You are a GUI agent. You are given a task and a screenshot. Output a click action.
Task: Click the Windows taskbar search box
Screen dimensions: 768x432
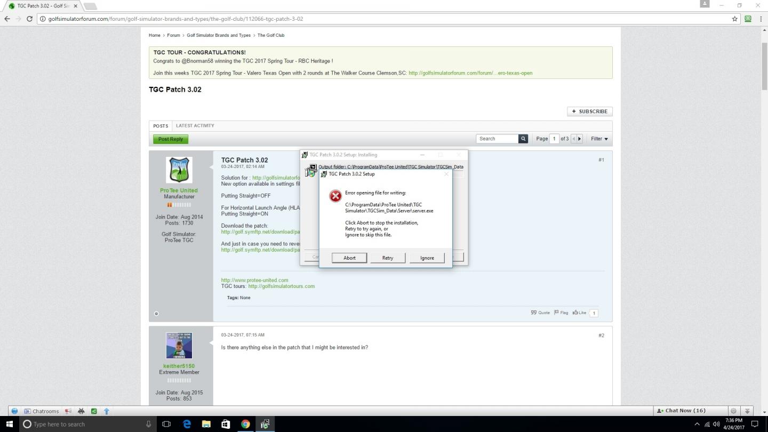click(x=88, y=424)
